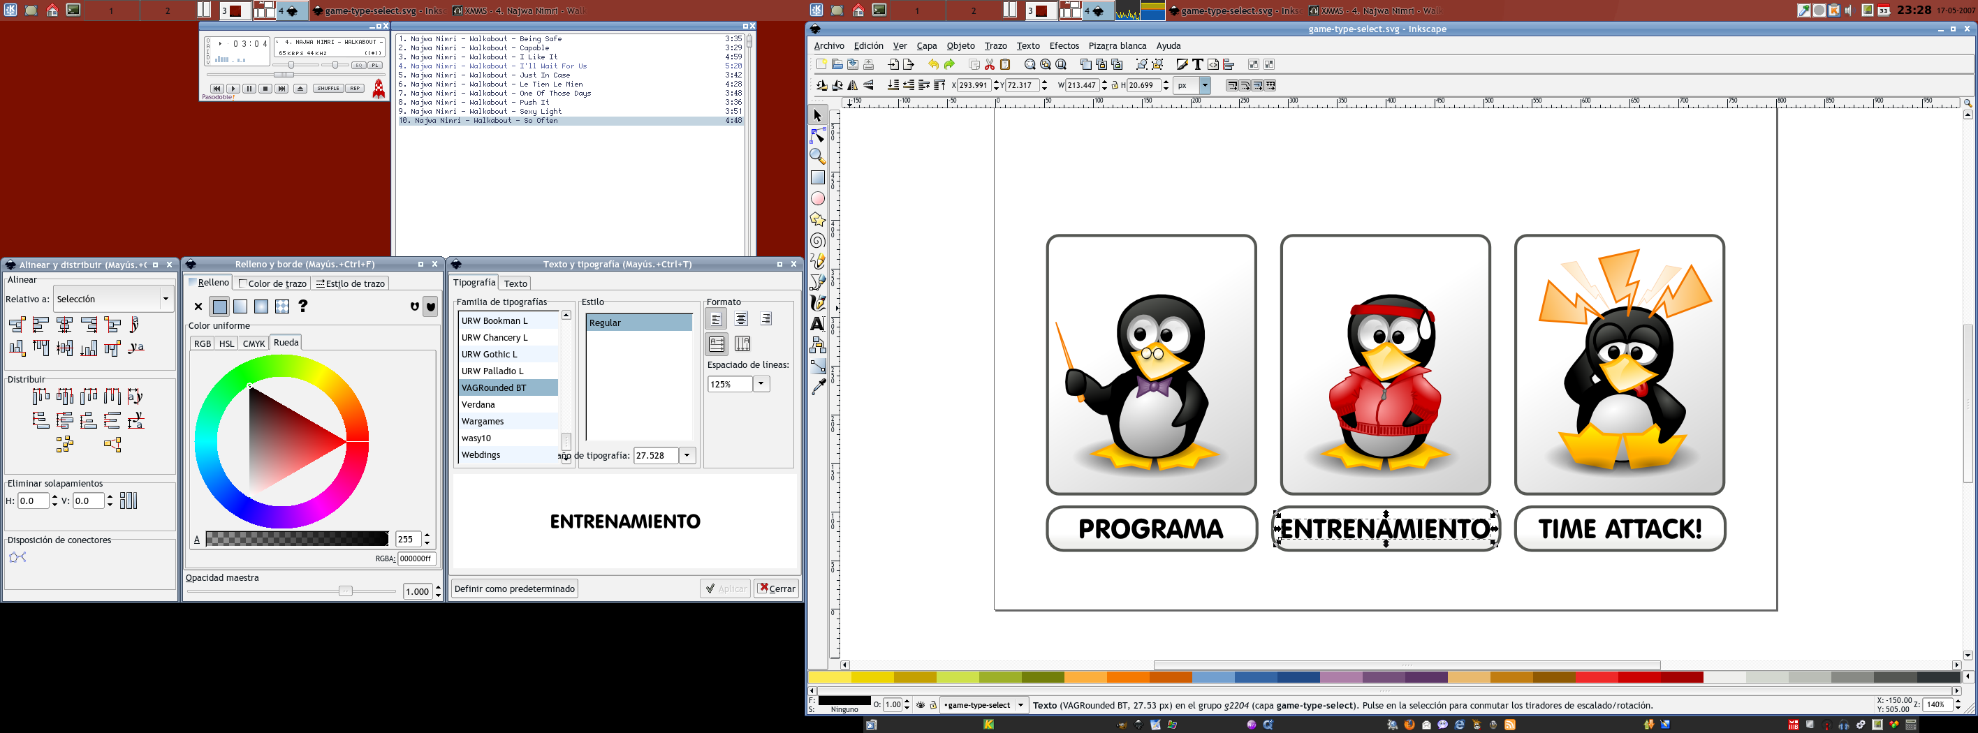Select the freehand pencil tool
This screenshot has width=1978, height=733.
point(818,262)
